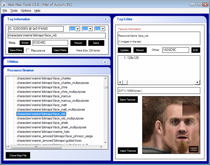
Task: Open the Options menu
Action: coord(26,11)
